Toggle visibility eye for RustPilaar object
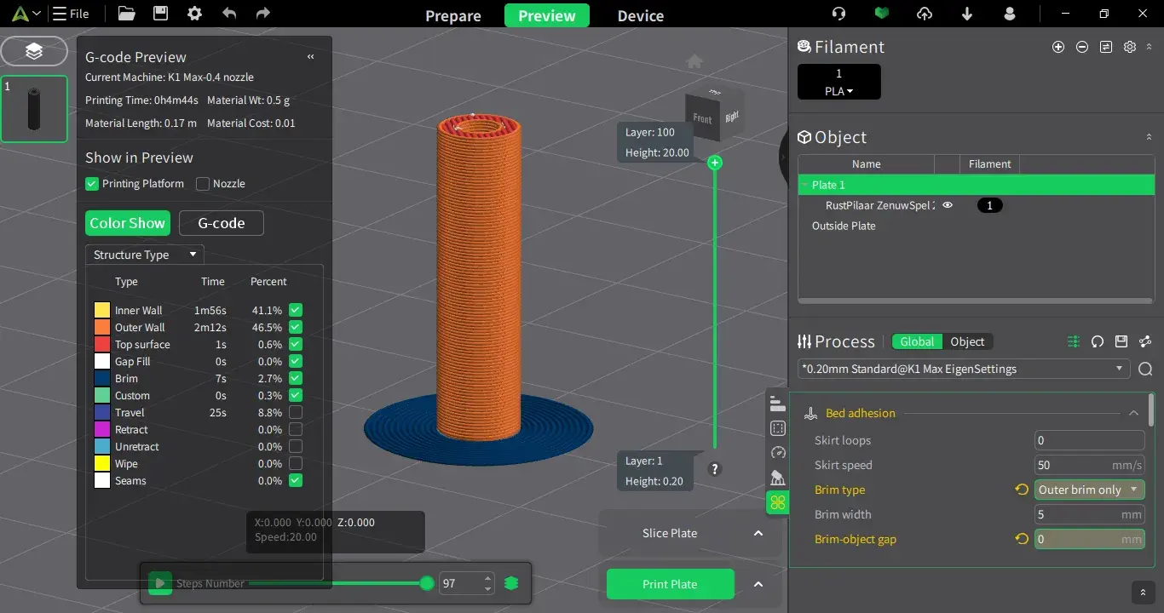This screenshot has width=1164, height=613. pos(947,205)
